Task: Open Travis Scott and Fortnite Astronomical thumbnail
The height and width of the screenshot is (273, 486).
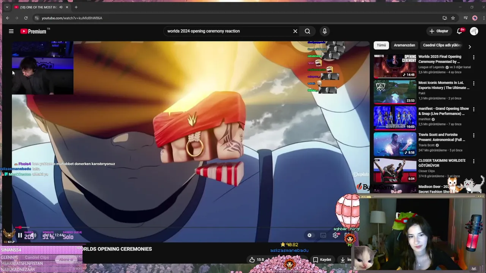Action: point(395,144)
